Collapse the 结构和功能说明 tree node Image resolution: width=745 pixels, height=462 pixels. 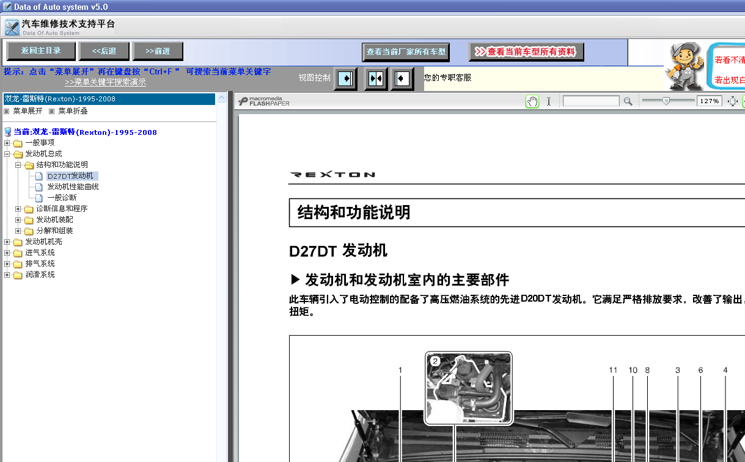(x=18, y=165)
